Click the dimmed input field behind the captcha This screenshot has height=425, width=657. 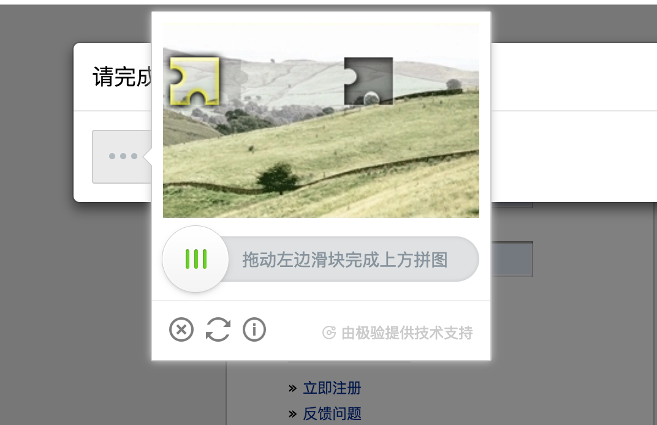click(x=512, y=259)
